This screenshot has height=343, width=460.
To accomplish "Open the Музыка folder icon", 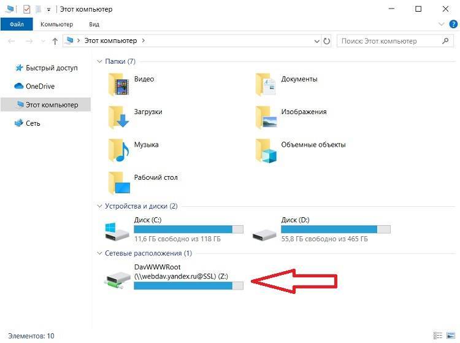I will coord(118,150).
